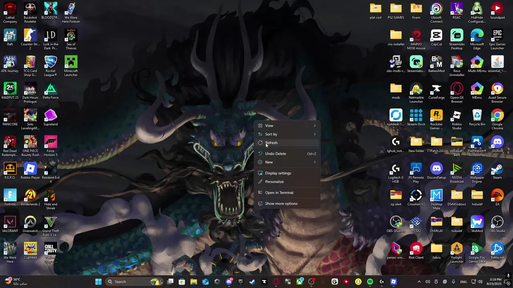The image size is (513, 288).
Task: Open the Ubisoft Connect icon
Action: (436, 13)
